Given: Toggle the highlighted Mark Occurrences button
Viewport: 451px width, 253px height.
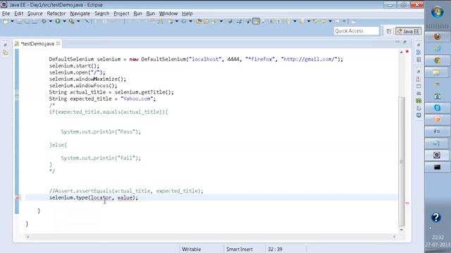Looking at the screenshot, I should pyautogui.click(x=256, y=21).
